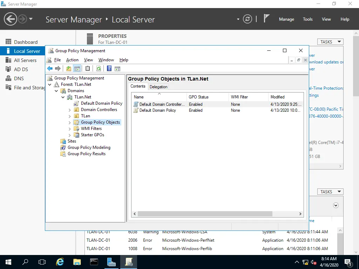Open the Manage menu in Server Manager
This screenshot has width=359, height=269.
[x=286, y=19]
